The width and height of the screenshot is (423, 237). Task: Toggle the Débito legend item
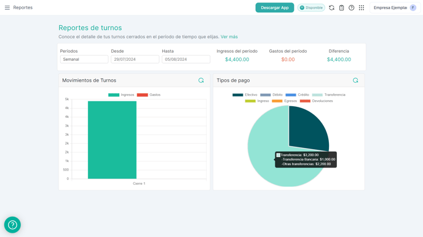tap(271, 95)
